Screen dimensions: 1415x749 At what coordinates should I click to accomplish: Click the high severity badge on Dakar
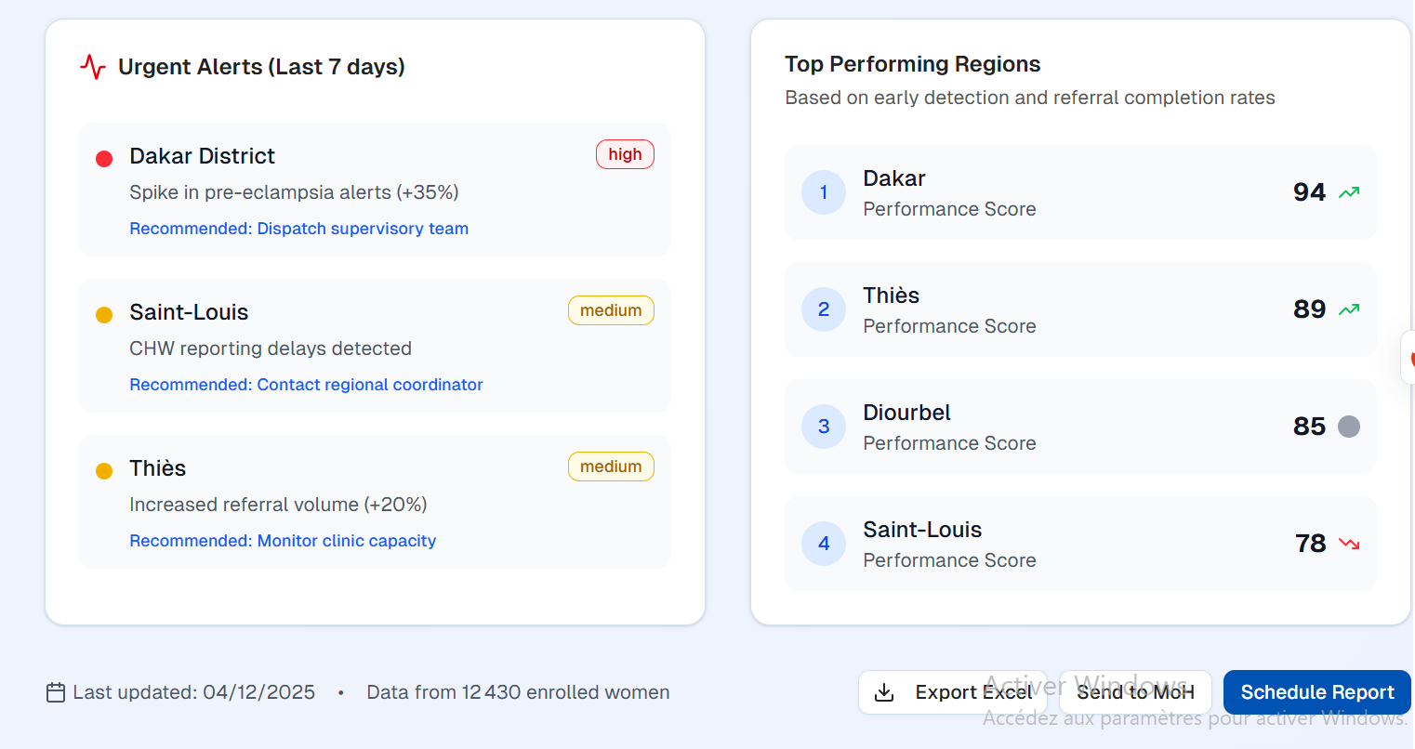625,154
